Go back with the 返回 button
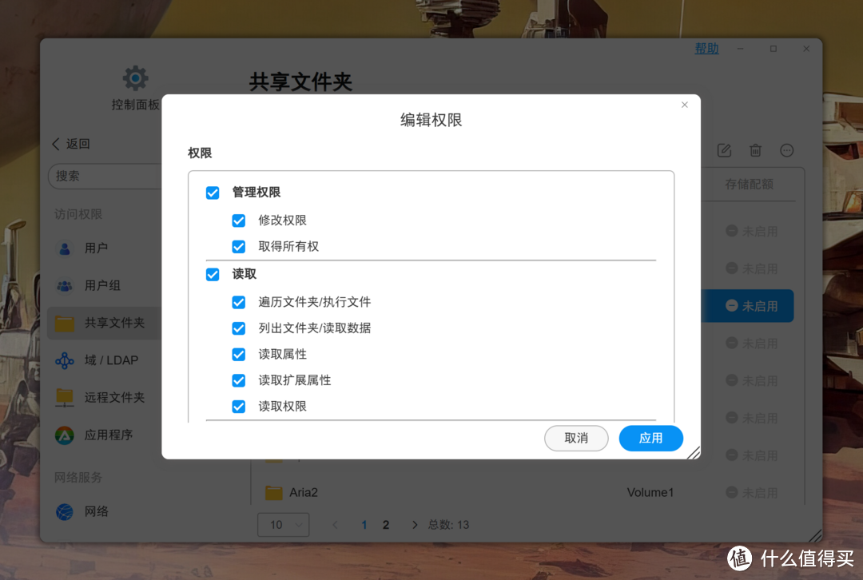The image size is (863, 580). pyautogui.click(x=71, y=144)
